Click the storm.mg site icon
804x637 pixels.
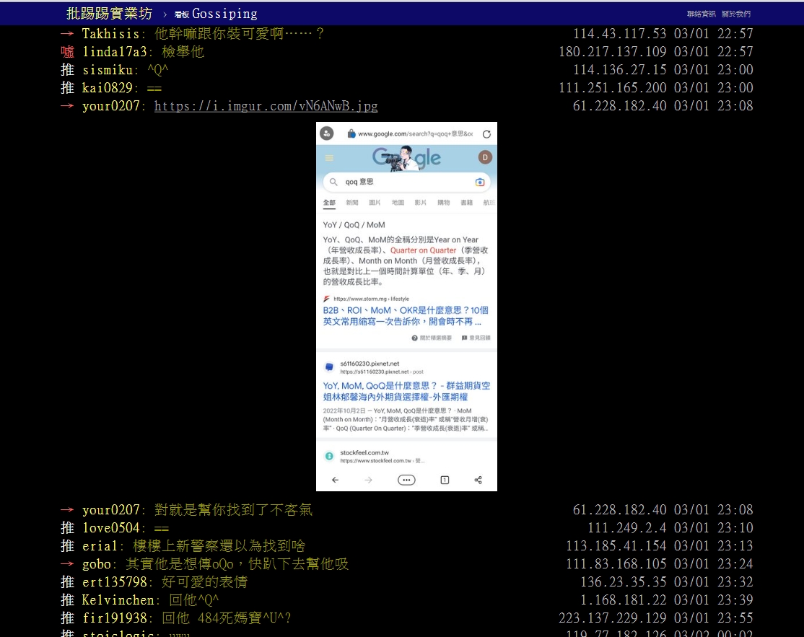coord(327,299)
